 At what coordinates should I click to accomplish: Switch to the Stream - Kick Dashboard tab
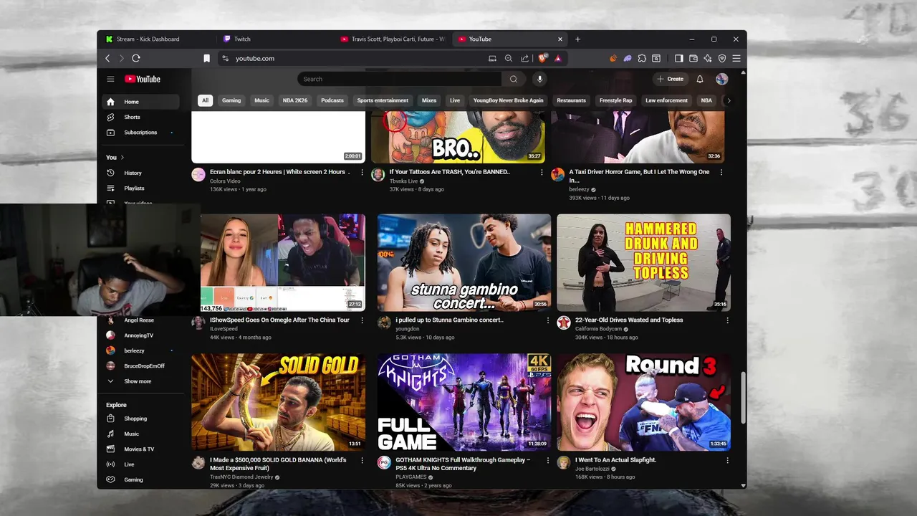pyautogui.click(x=156, y=39)
